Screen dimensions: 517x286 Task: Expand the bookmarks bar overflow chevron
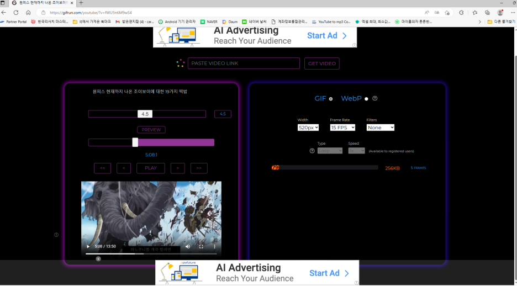click(480, 22)
